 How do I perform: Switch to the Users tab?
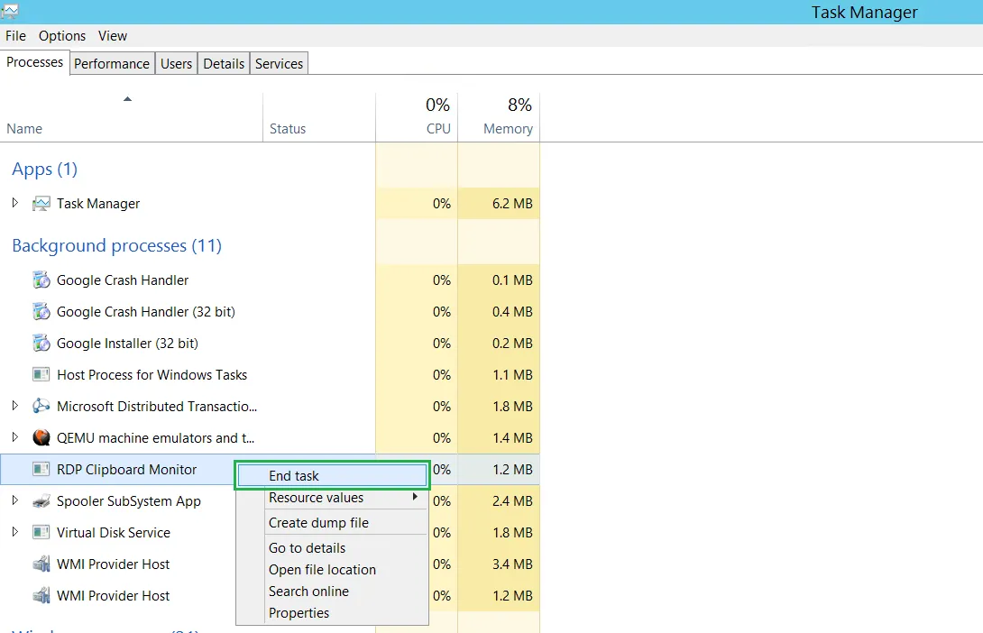[176, 64]
